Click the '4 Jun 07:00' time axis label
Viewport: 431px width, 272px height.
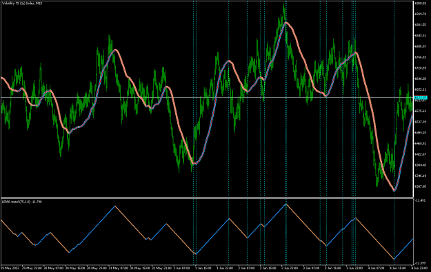376,268
